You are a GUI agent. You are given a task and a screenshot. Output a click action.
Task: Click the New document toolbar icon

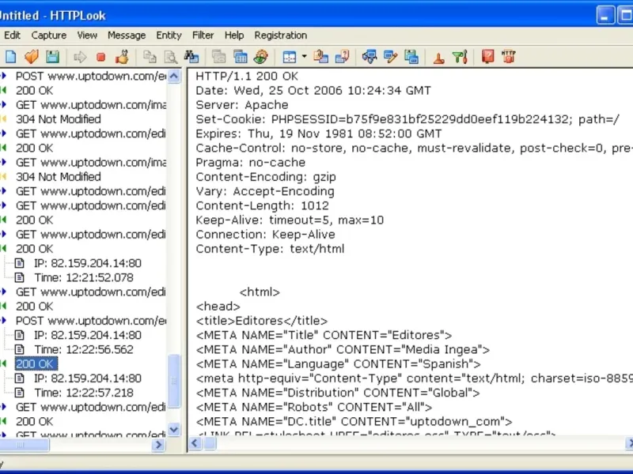[11, 57]
